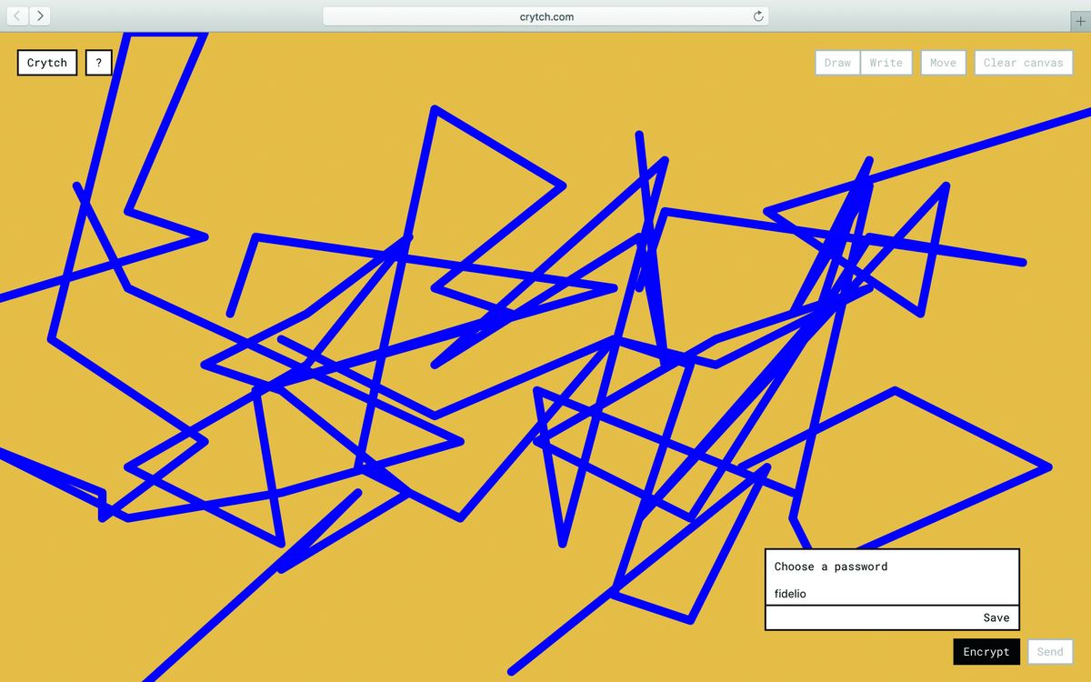
Task: Open the question mark help button
Action: click(98, 63)
